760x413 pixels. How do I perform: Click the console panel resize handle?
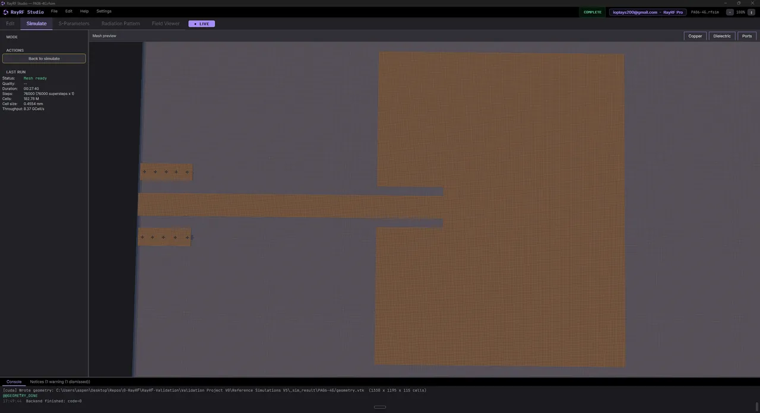tap(380, 407)
